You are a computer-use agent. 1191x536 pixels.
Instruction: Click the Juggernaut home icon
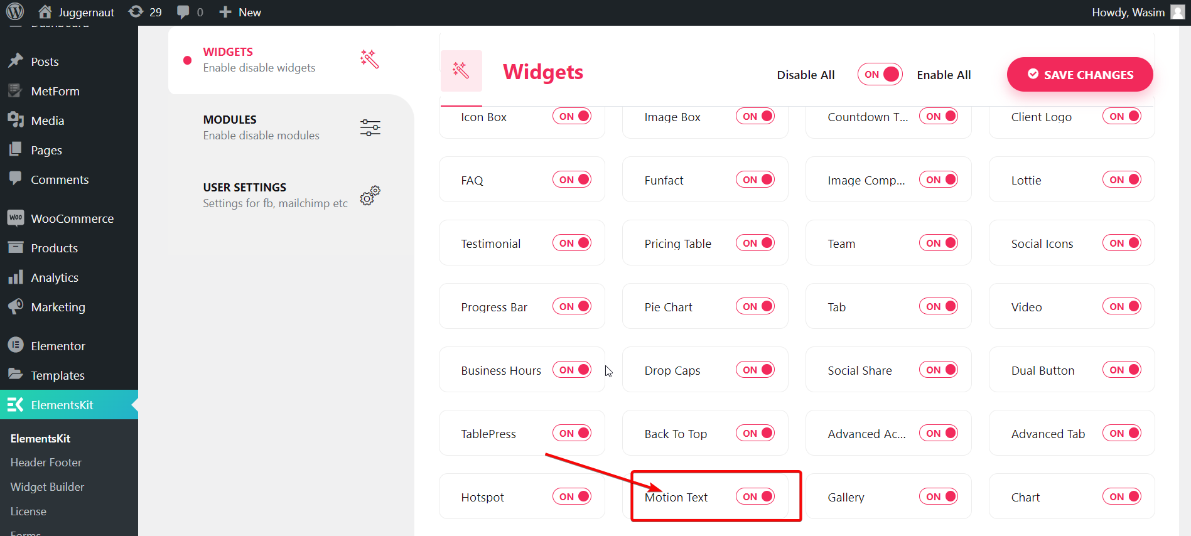(45, 12)
